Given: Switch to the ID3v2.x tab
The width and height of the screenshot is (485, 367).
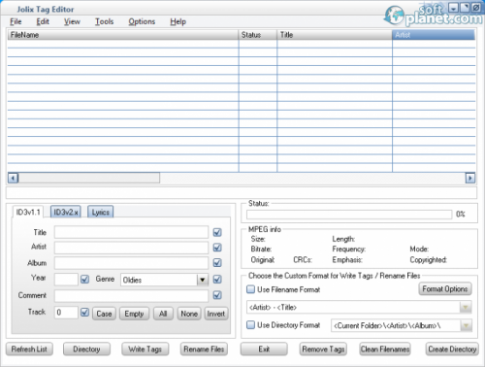Looking at the screenshot, I should coord(66,213).
